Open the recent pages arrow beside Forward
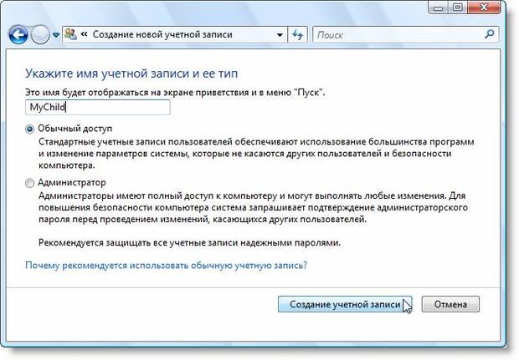Viewport: 519px width, 360px height. [56, 35]
